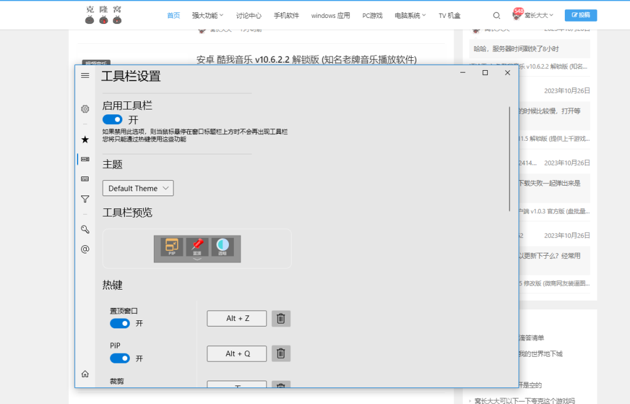Click the 启用工具栏 heading
Viewport: 630px width, 404px height.
tap(127, 106)
